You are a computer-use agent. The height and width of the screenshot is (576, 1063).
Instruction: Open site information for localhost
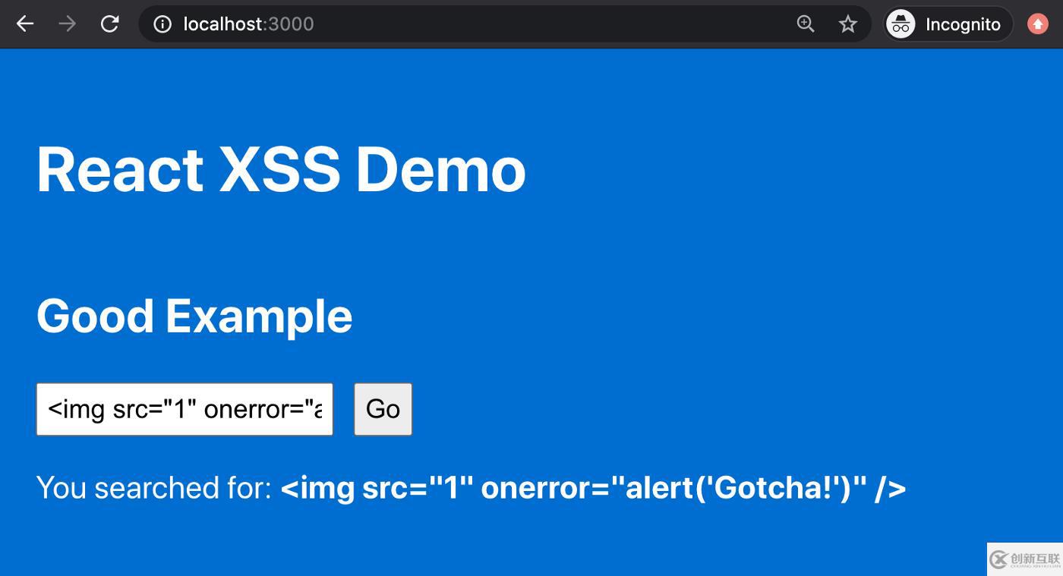click(162, 24)
